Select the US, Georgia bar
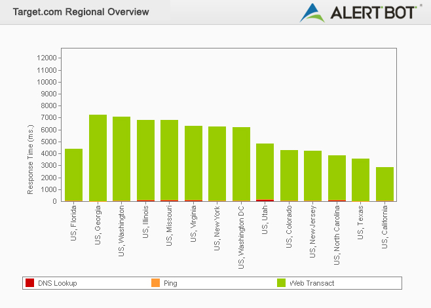This screenshot has width=431, height=308. point(98,158)
